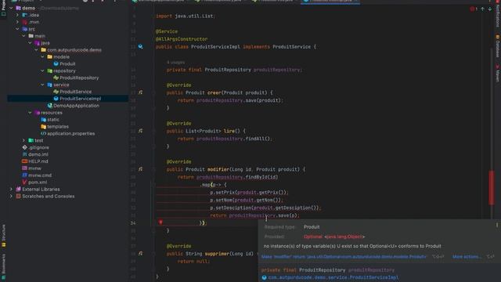The width and height of the screenshot is (501, 282).
Task: Expand Scratches and Consoles node
Action: coord(12,197)
